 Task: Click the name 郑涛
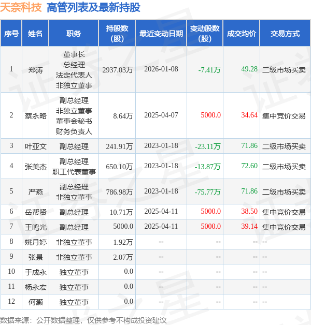pos(35,70)
